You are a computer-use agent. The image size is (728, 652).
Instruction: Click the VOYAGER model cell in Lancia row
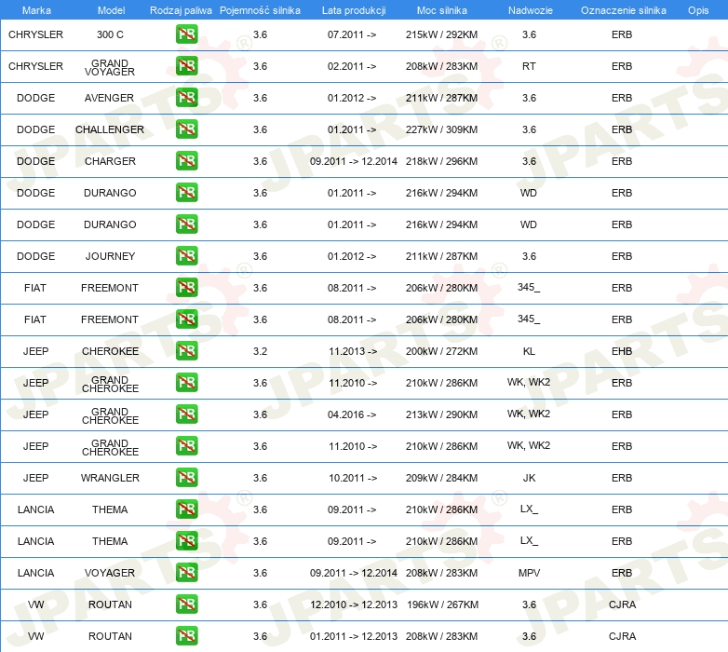pos(110,573)
